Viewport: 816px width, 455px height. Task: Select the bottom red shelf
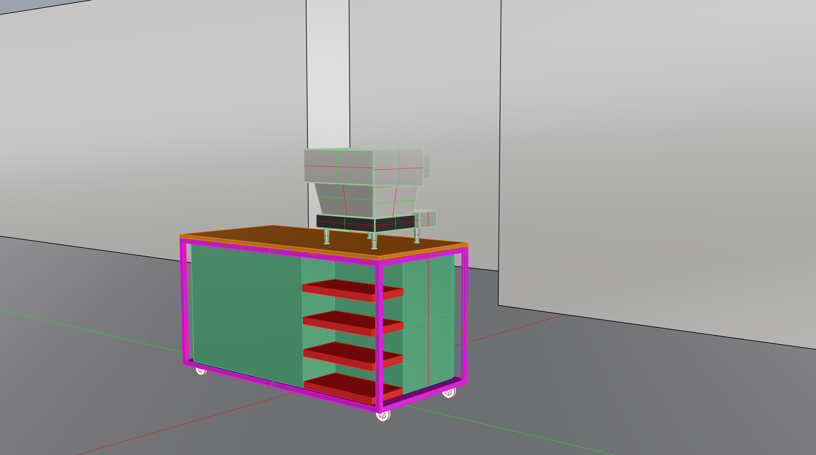(353, 388)
